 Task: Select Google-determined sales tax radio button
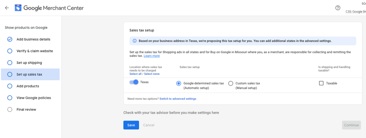click(x=179, y=83)
